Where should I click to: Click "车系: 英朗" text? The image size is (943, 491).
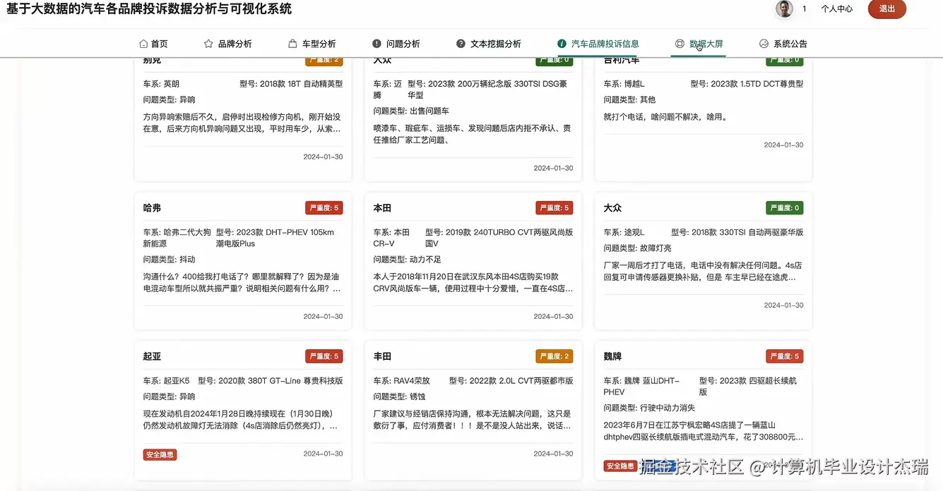coord(161,84)
